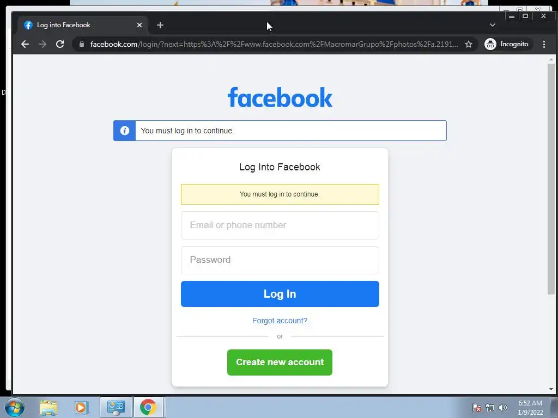This screenshot has width=558, height=418.
Task: Focus the Email or phone number field
Action: 280,225
